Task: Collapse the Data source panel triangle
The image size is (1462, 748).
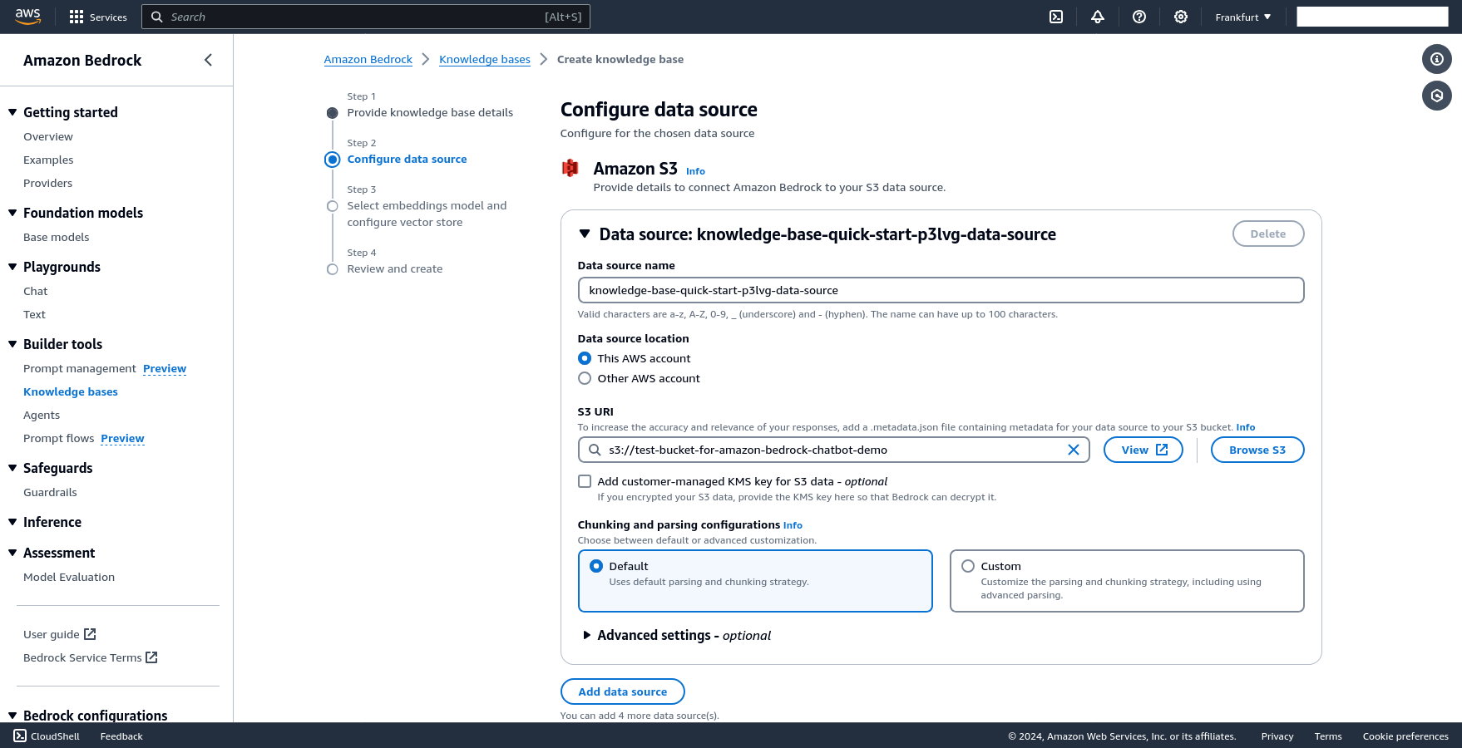Action: [x=585, y=234]
